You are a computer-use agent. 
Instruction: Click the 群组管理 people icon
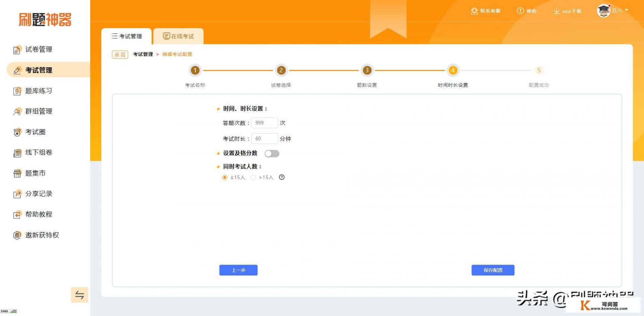coord(17,112)
